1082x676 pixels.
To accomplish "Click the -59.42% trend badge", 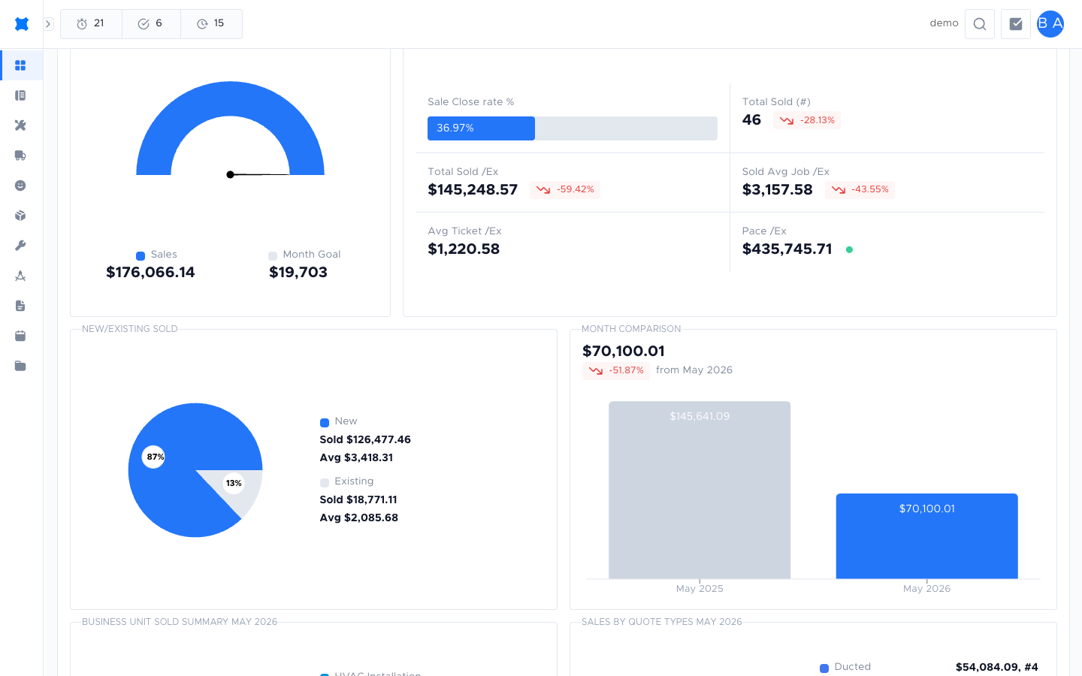I will click(565, 190).
